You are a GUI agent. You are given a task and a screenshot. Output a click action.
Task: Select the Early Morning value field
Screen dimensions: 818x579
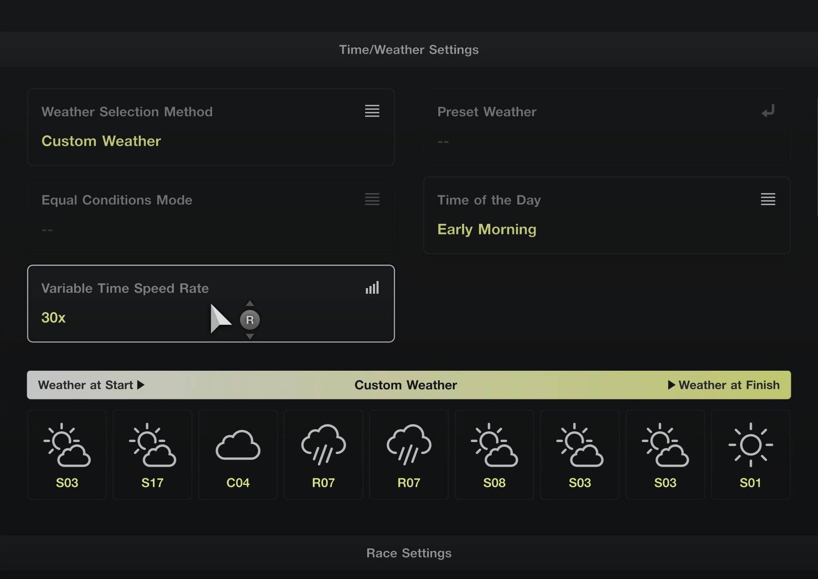click(x=487, y=229)
